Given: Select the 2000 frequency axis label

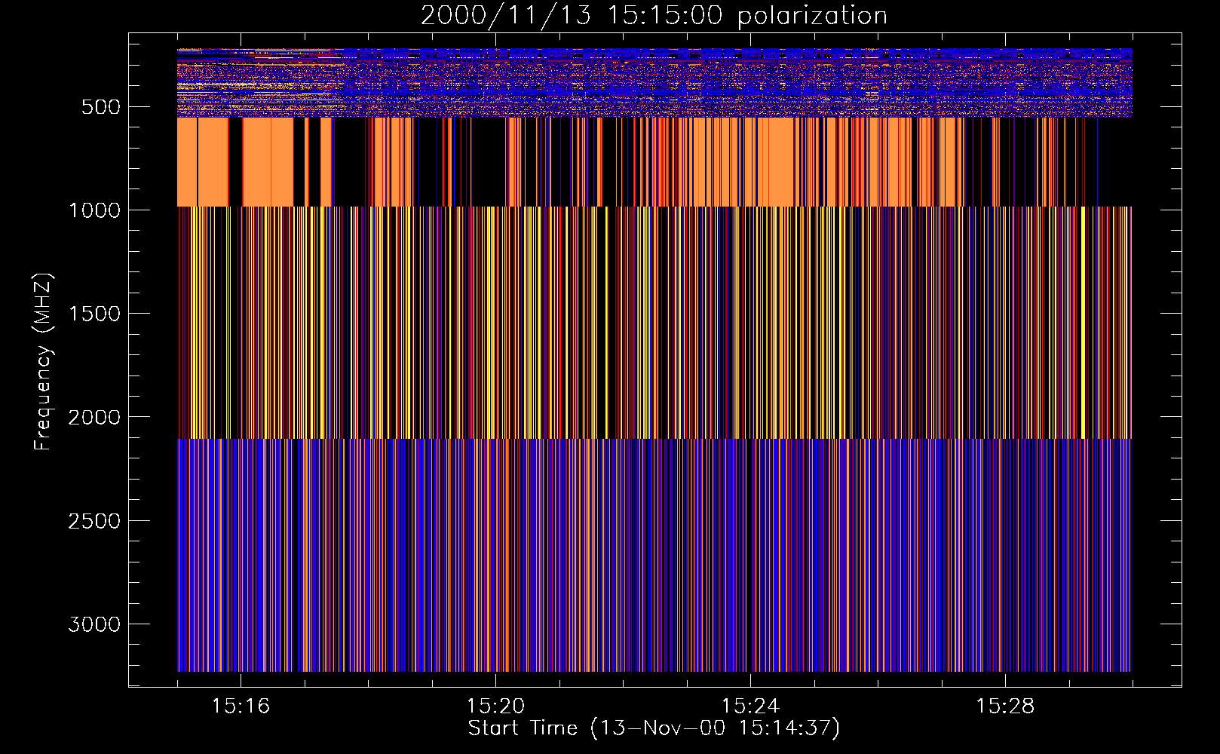Looking at the screenshot, I should (x=94, y=418).
